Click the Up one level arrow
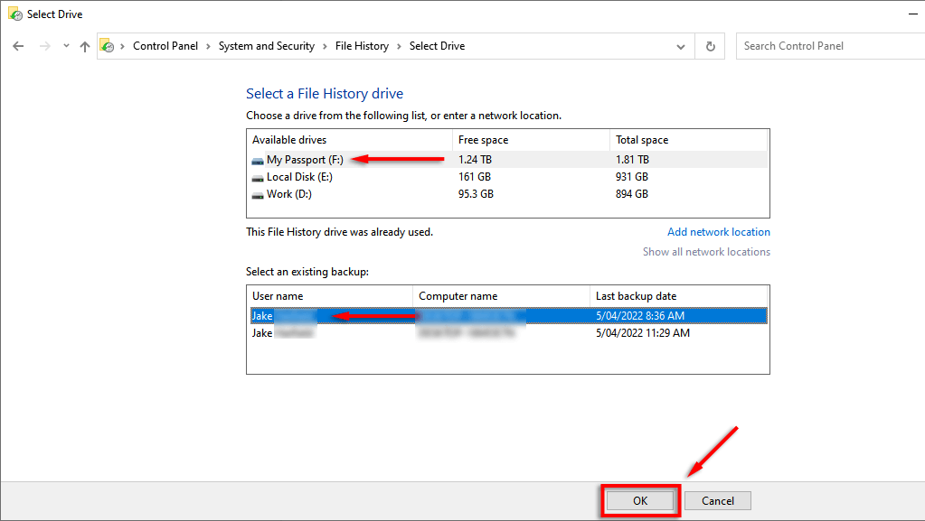Image resolution: width=925 pixels, height=521 pixels. pos(85,46)
